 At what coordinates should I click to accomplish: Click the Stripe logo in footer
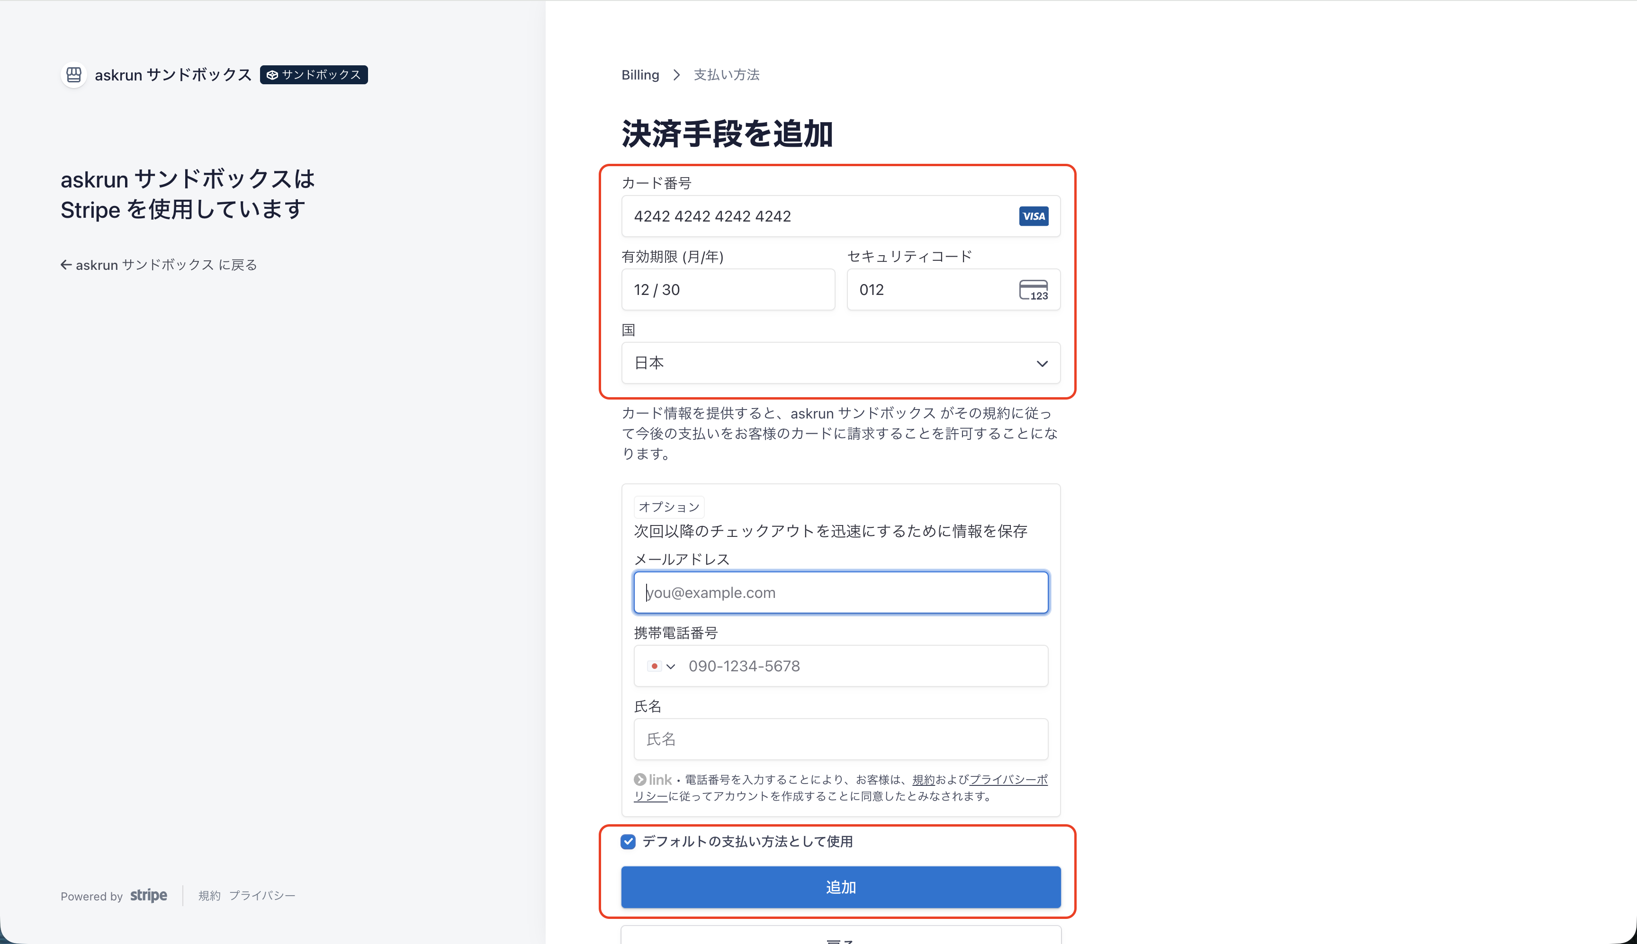(149, 895)
